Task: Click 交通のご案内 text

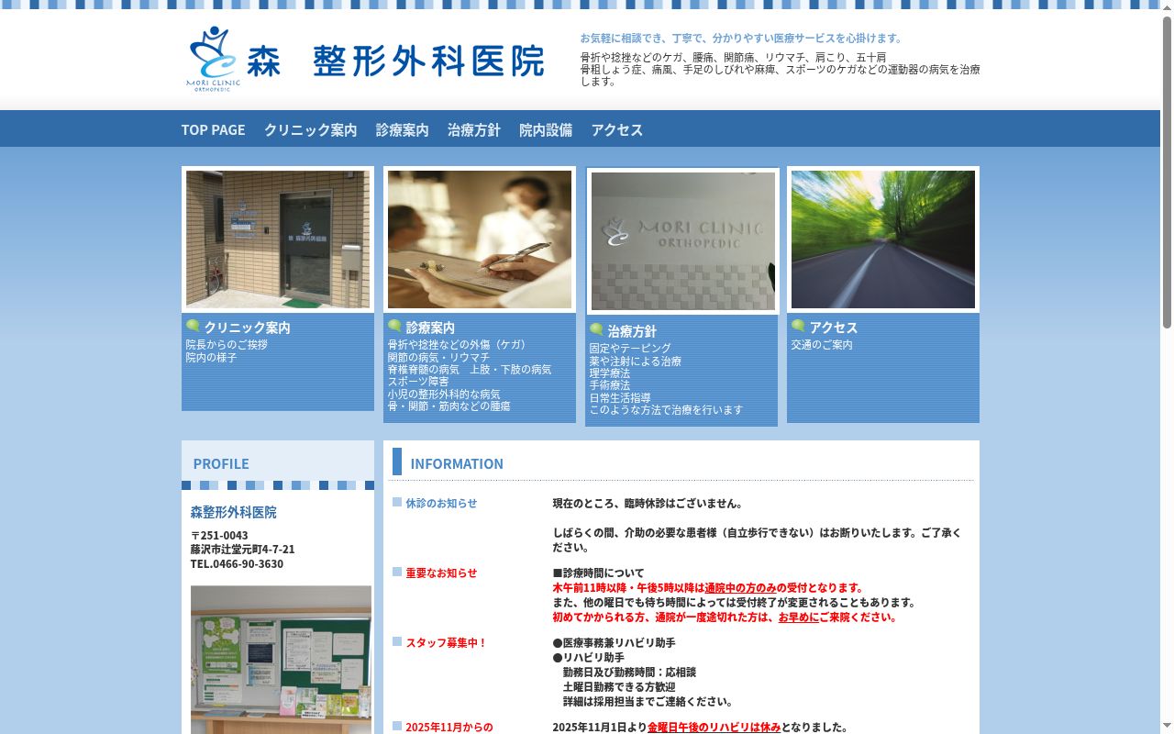Action: (x=822, y=345)
